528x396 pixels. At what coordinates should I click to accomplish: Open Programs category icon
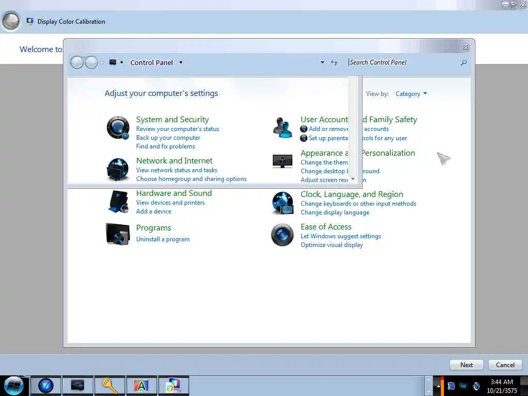pos(118,234)
